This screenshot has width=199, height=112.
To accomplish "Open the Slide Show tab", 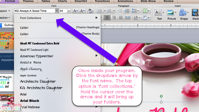I will click(148, 1).
